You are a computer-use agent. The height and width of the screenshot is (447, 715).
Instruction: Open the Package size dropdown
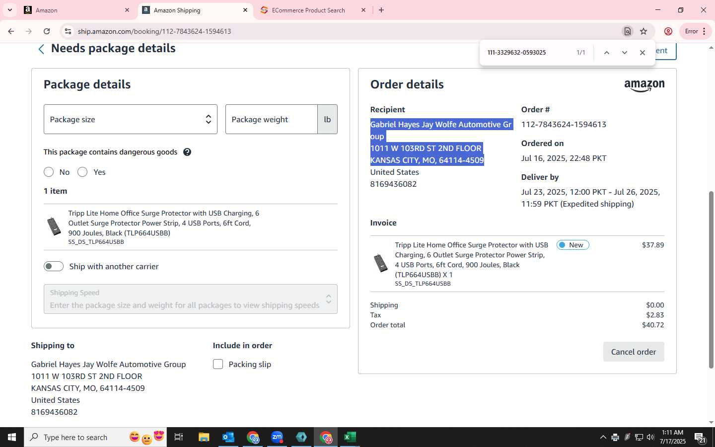(x=131, y=119)
